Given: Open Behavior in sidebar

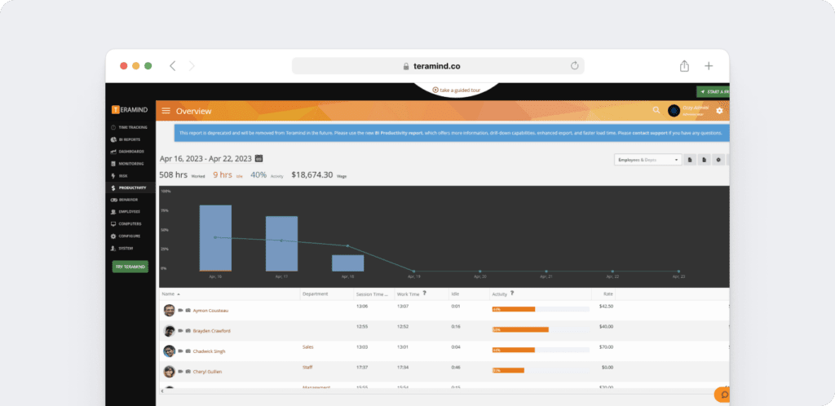Looking at the screenshot, I should [125, 200].
